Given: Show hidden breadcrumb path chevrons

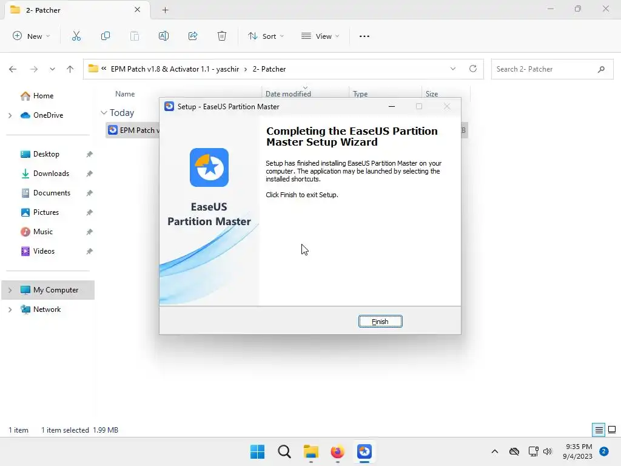Looking at the screenshot, I should coord(104,69).
